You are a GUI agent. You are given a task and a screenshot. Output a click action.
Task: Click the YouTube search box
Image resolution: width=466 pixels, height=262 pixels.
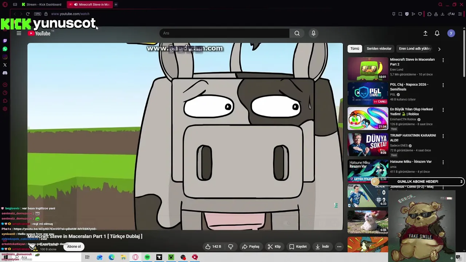point(225,33)
